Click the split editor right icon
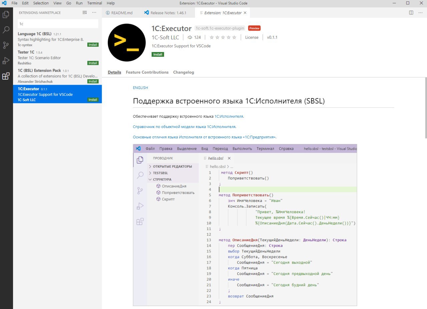Screen dimensions: 427x309 tap(411, 13)
